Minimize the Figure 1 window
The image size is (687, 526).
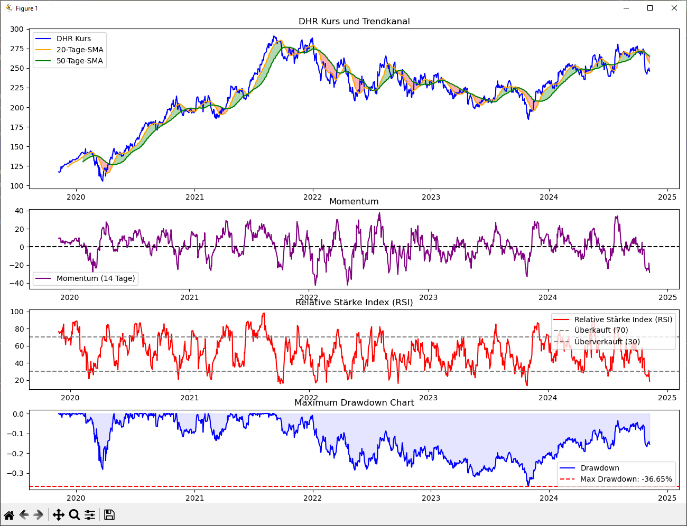coord(626,8)
